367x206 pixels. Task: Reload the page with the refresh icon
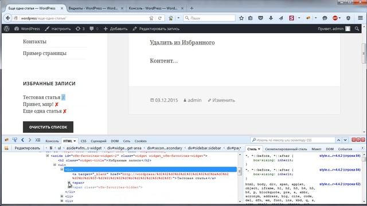(x=160, y=18)
